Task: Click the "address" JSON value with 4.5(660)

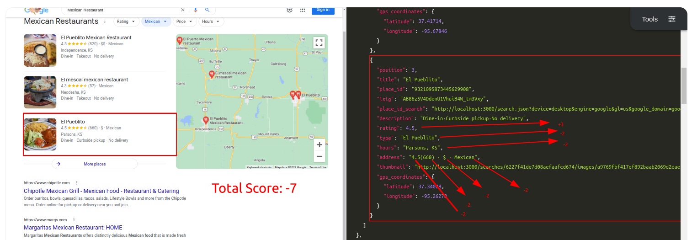Action: point(444,157)
